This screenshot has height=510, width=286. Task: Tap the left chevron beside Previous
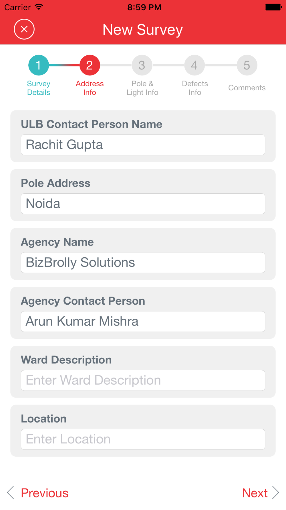click(x=11, y=493)
